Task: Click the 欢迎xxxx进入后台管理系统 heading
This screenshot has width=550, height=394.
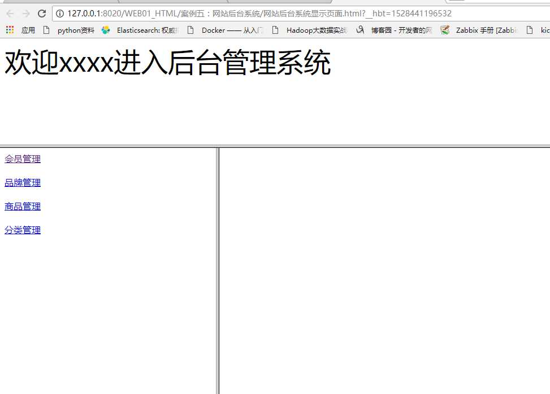Action: click(x=168, y=62)
